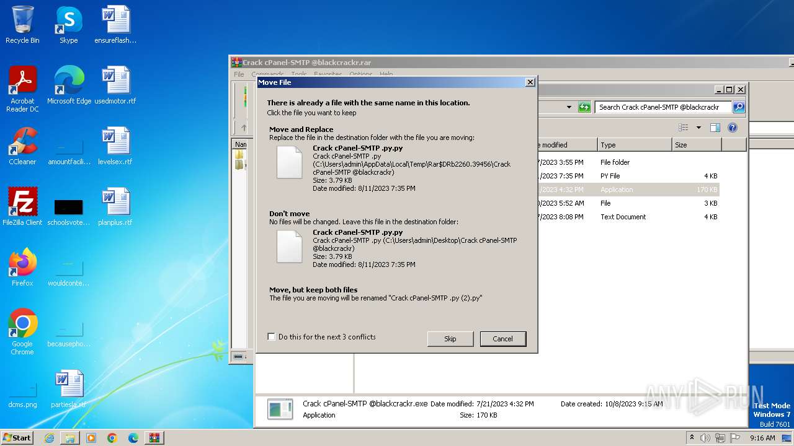Open Microsoft Edge desktop shortcut

click(x=69, y=85)
